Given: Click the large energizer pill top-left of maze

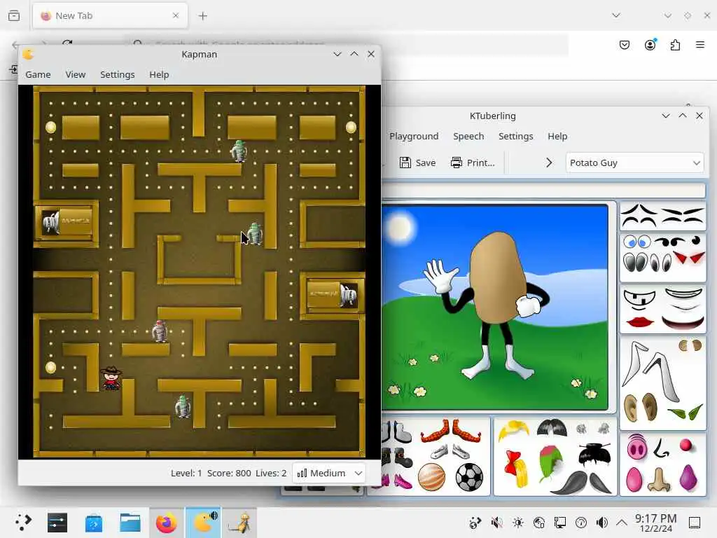Looking at the screenshot, I should point(50,127).
